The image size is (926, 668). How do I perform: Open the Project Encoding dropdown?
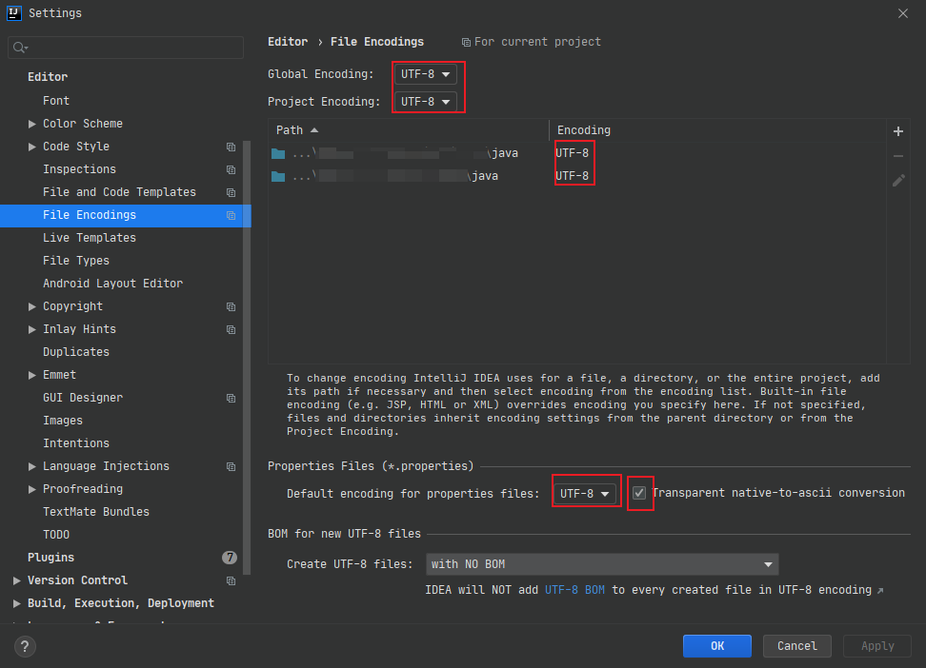pyautogui.click(x=425, y=102)
